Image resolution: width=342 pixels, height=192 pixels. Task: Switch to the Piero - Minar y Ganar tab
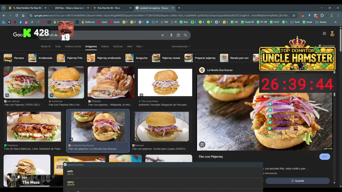point(70,8)
